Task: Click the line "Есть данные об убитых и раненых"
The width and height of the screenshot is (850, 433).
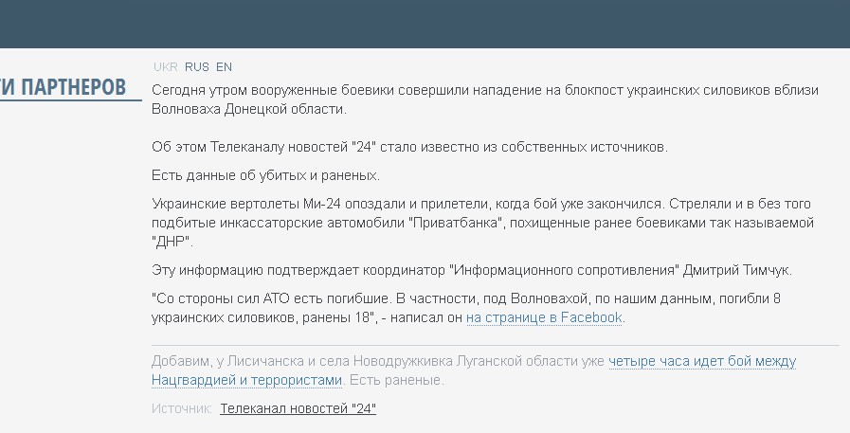Action: coord(265,175)
